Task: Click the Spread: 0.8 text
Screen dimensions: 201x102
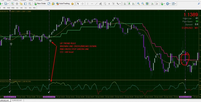Action: click(192, 24)
